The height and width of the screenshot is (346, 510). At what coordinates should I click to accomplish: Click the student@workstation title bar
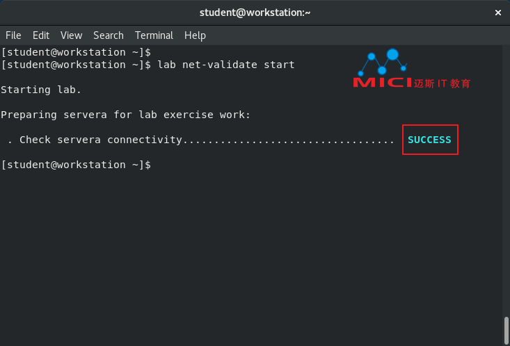(x=255, y=13)
